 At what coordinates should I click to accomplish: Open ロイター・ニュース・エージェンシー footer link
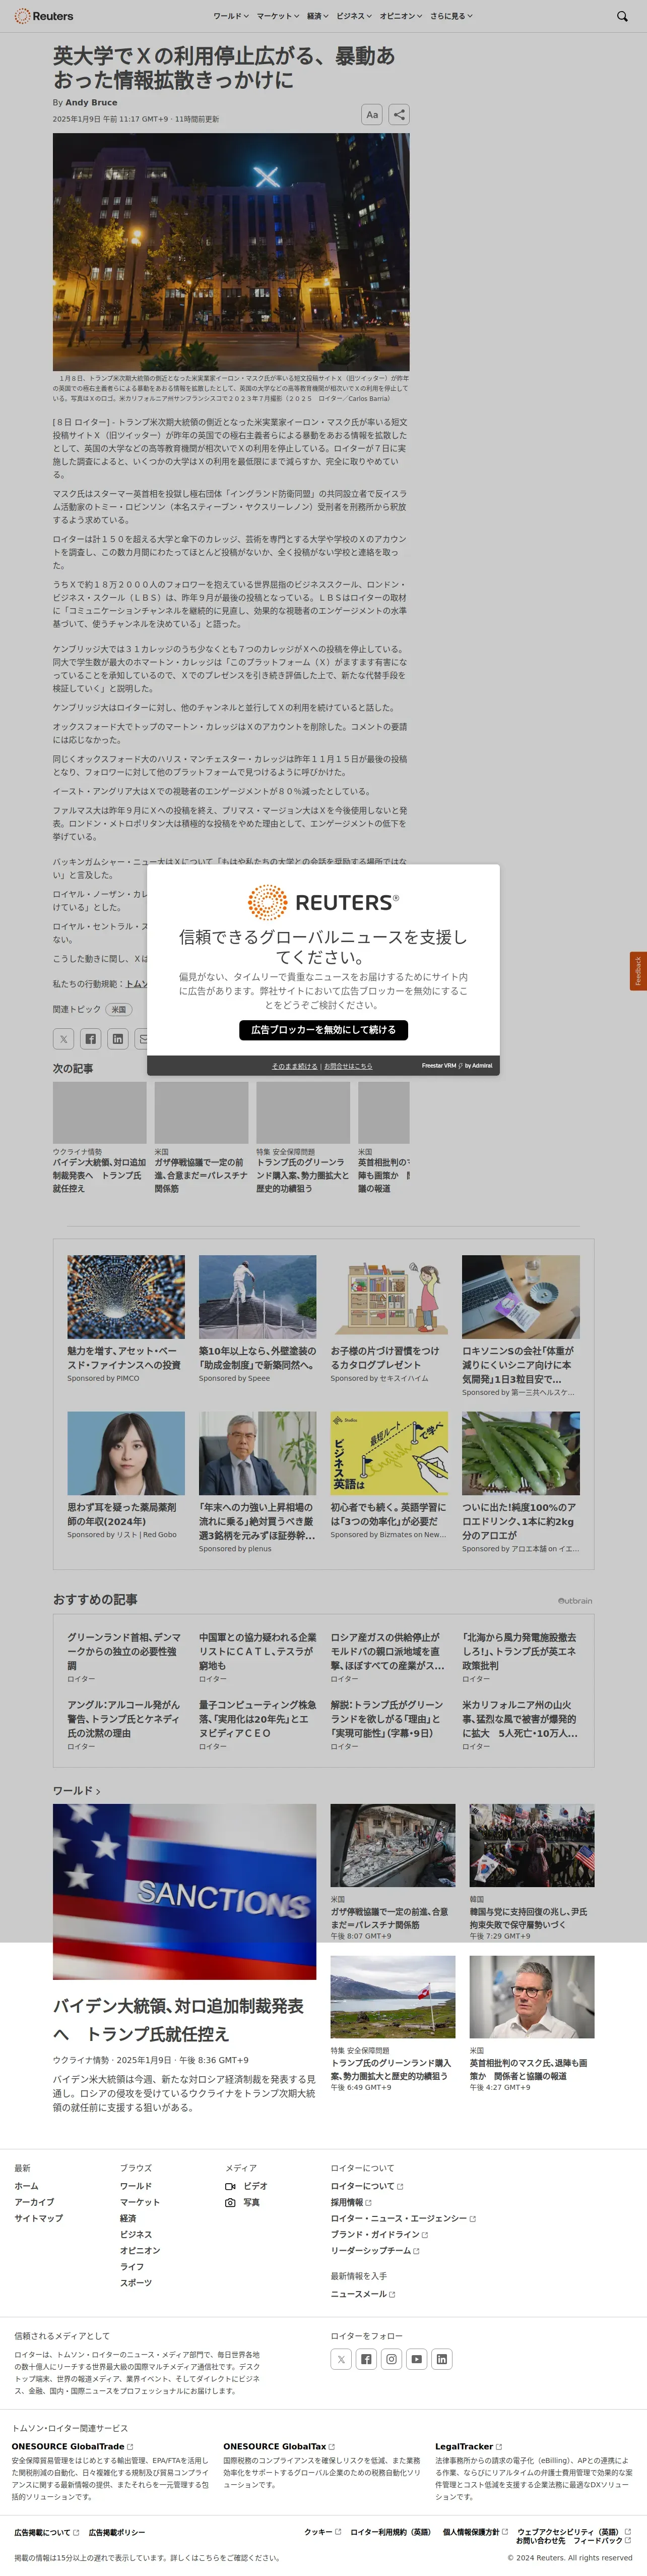[403, 2218]
